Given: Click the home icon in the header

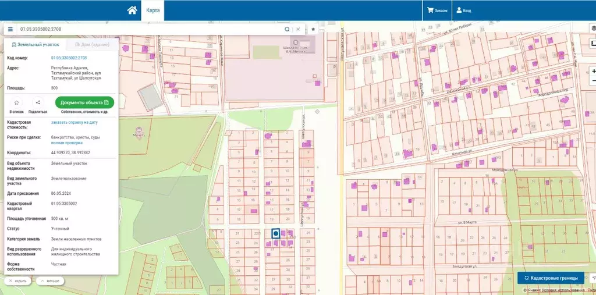Looking at the screenshot, I should [x=132, y=10].
